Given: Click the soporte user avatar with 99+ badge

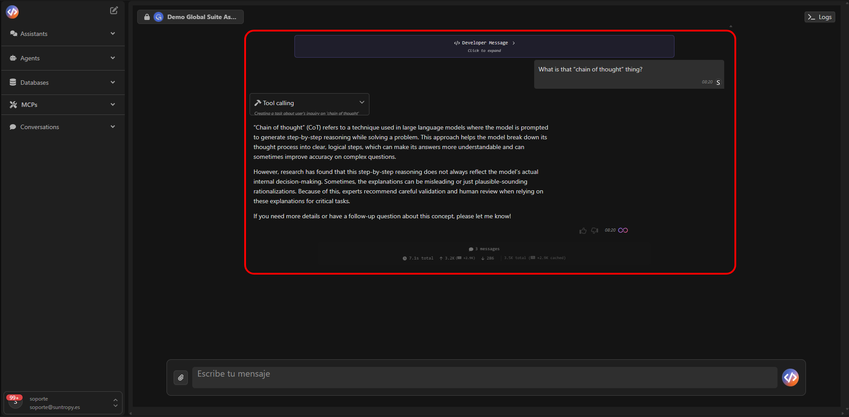Looking at the screenshot, I should (x=16, y=402).
